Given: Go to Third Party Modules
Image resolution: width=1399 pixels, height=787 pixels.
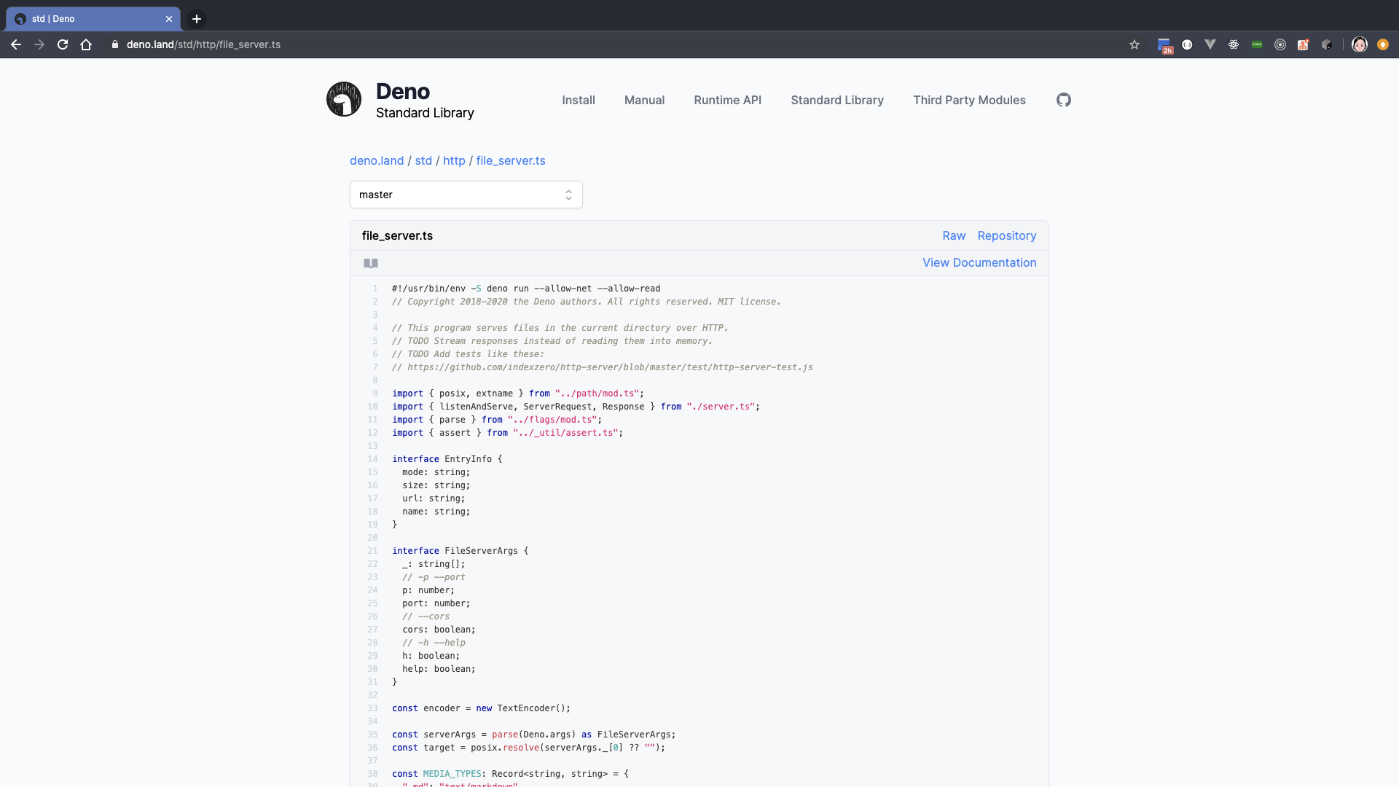Looking at the screenshot, I should pyautogui.click(x=969, y=100).
